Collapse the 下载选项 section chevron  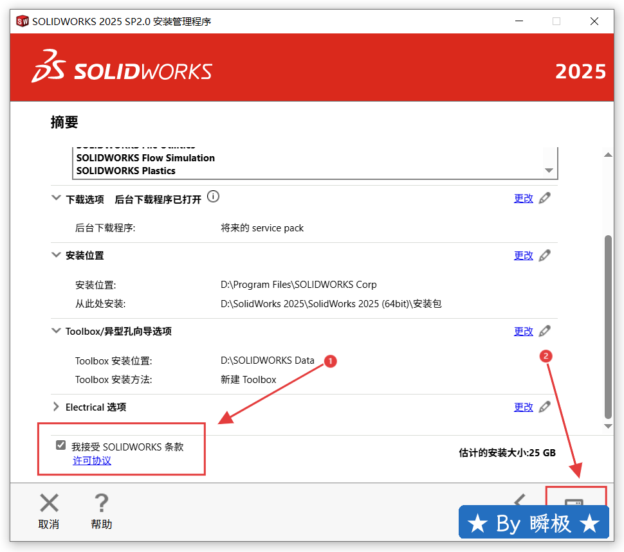pos(56,199)
